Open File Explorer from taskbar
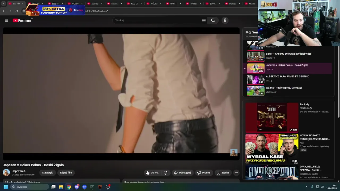 (x=61, y=187)
